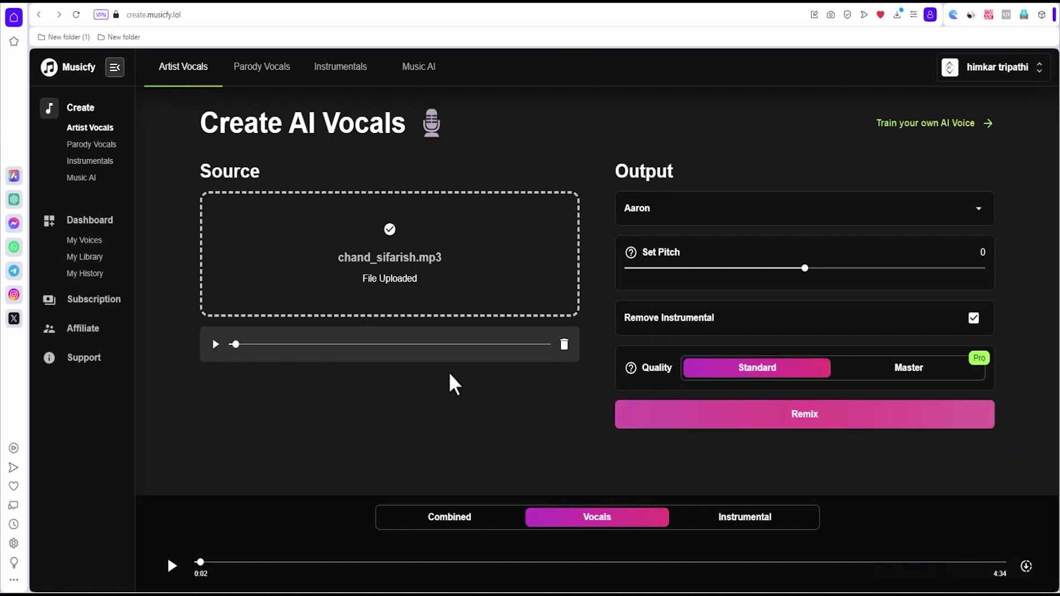Reload the page
Image resolution: width=1060 pixels, height=596 pixels.
pyautogui.click(x=76, y=15)
